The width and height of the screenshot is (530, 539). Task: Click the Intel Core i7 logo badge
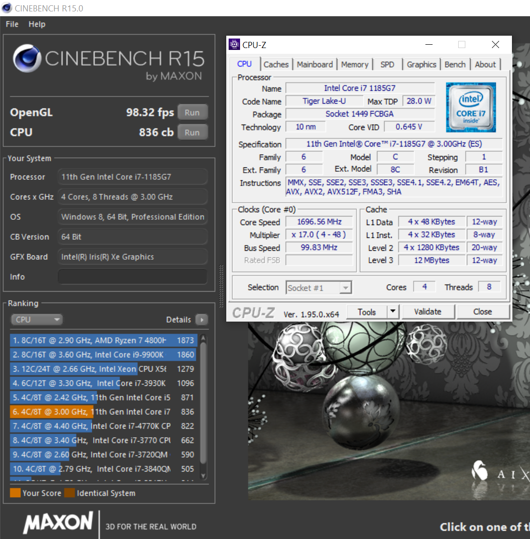click(x=471, y=107)
